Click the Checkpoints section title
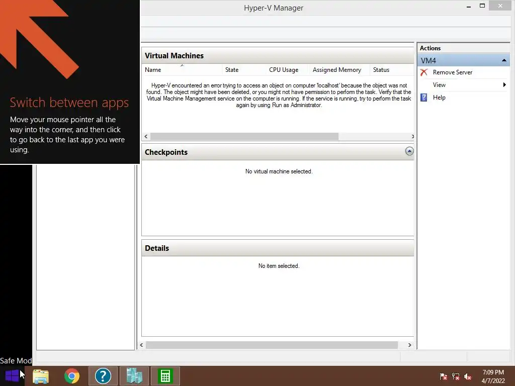Viewport: 515px width, 386px height. coord(166,152)
